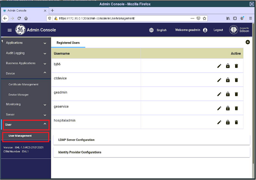Open Certificate Management in sidebar
This screenshot has width=256, height=180.
coord(23,85)
